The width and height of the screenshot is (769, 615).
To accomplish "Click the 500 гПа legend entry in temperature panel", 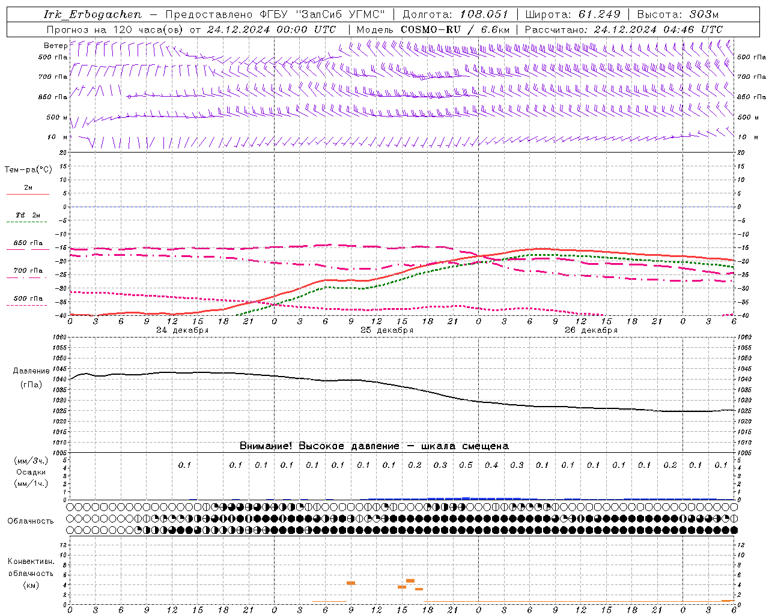I will click(x=28, y=300).
